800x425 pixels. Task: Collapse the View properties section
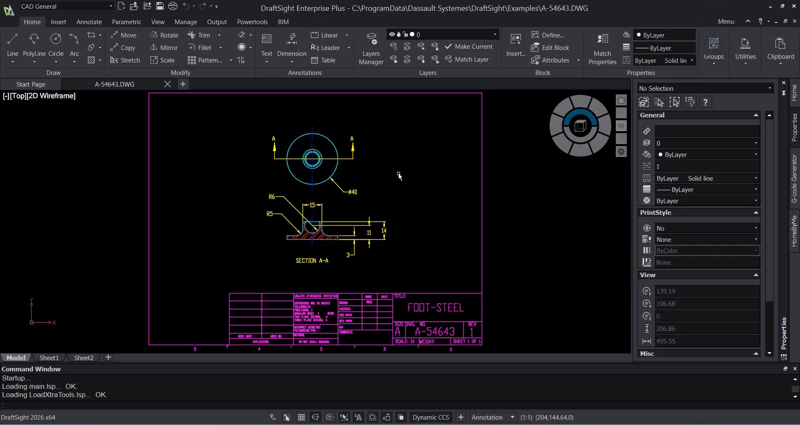tap(756, 275)
